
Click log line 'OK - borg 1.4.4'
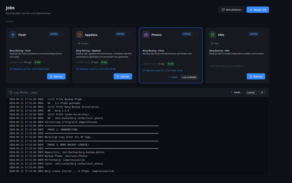(x=58, y=111)
